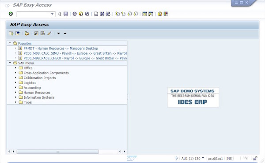Click inside the transaction code input field
This screenshot has height=163, width=265.
34,14
